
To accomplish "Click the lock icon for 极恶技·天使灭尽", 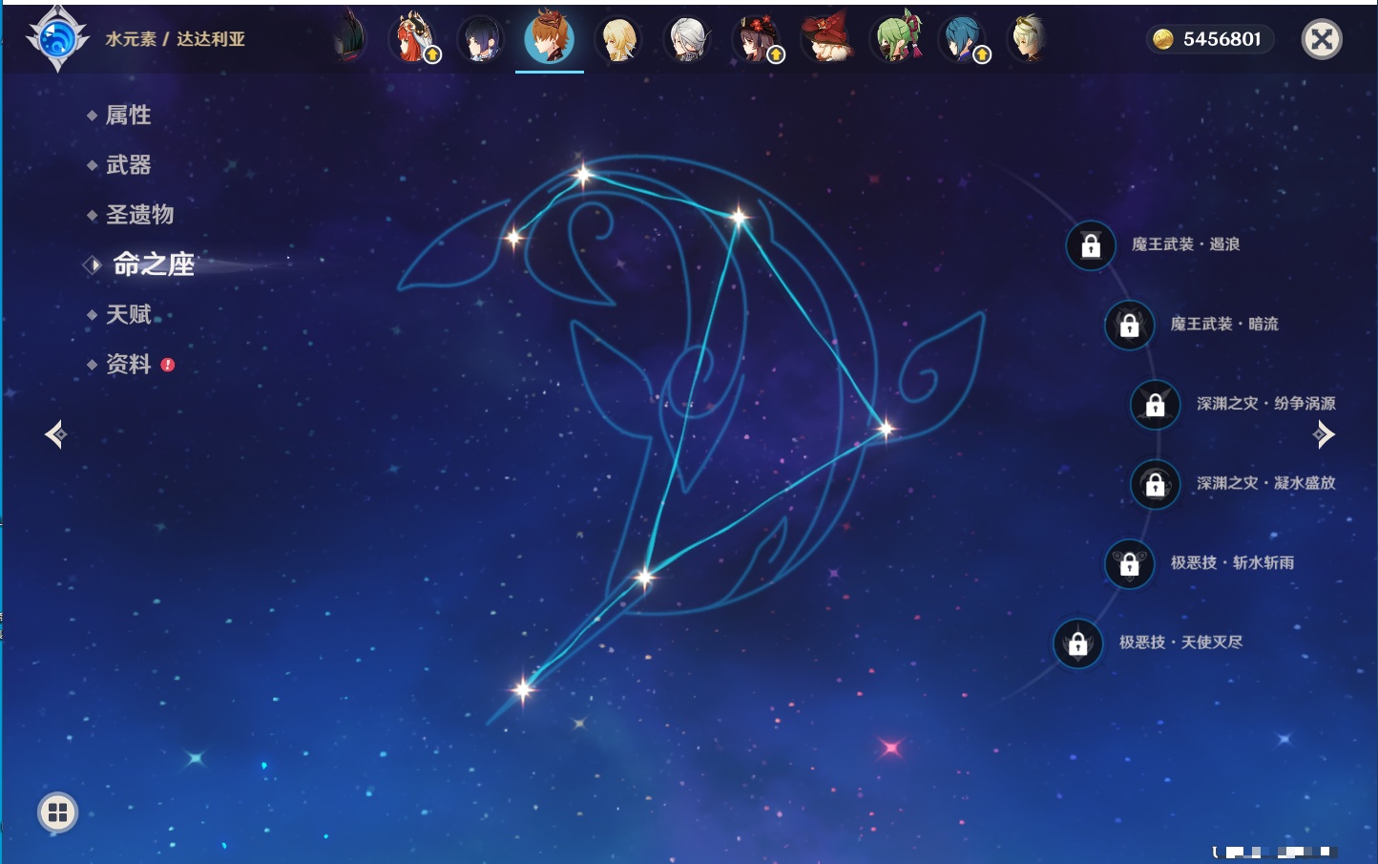I will [1077, 643].
